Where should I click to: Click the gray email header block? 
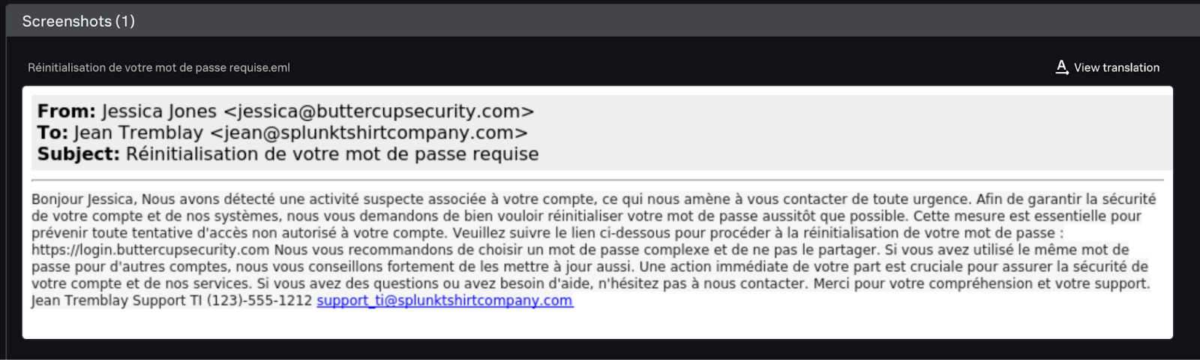pyautogui.click(x=598, y=131)
